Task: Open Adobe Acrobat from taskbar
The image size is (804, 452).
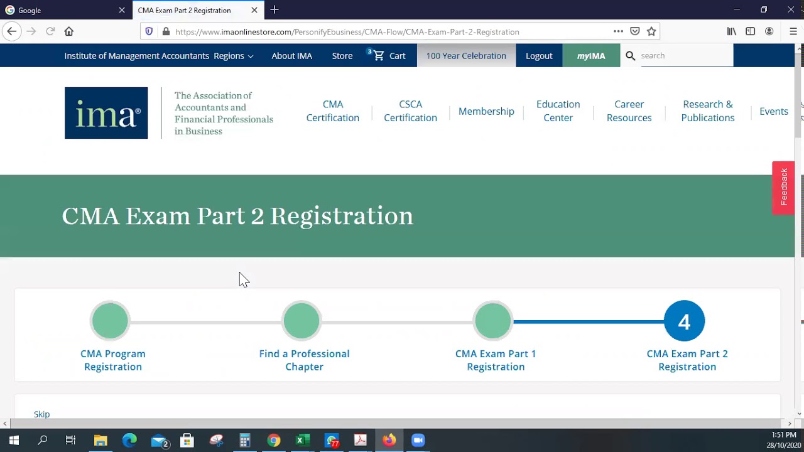Action: coord(360,440)
